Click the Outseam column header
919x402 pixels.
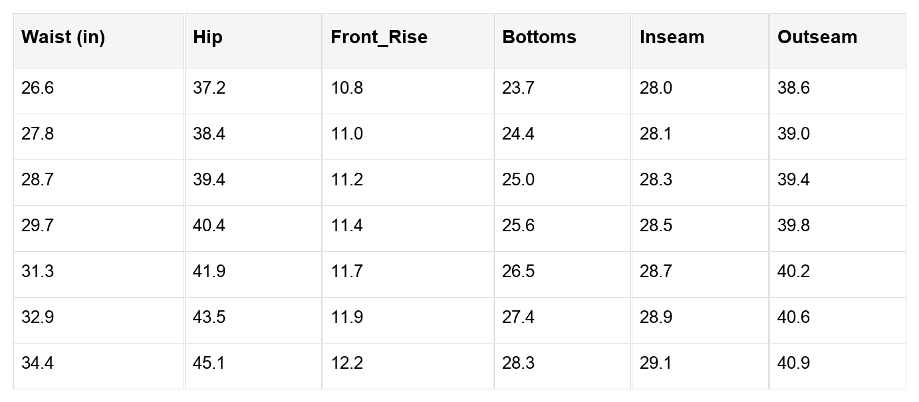coord(817,37)
